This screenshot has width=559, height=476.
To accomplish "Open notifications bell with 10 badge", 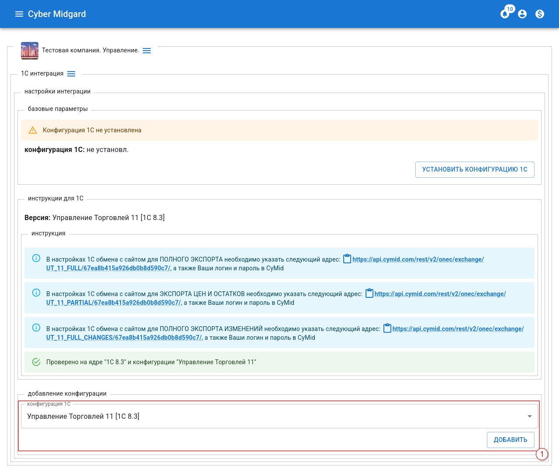I will click(x=505, y=14).
